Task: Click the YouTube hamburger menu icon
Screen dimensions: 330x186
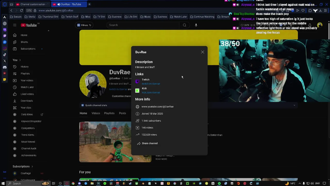Action: (x=15, y=25)
